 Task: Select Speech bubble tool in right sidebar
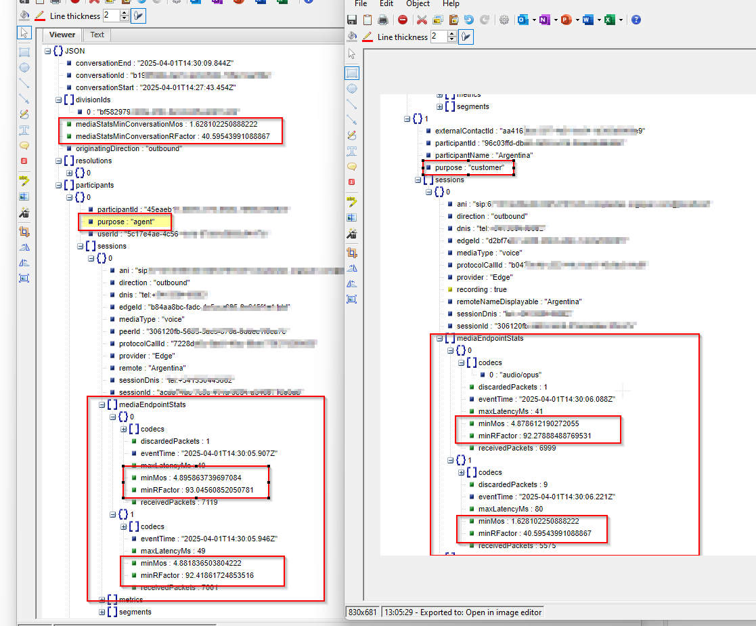352,167
